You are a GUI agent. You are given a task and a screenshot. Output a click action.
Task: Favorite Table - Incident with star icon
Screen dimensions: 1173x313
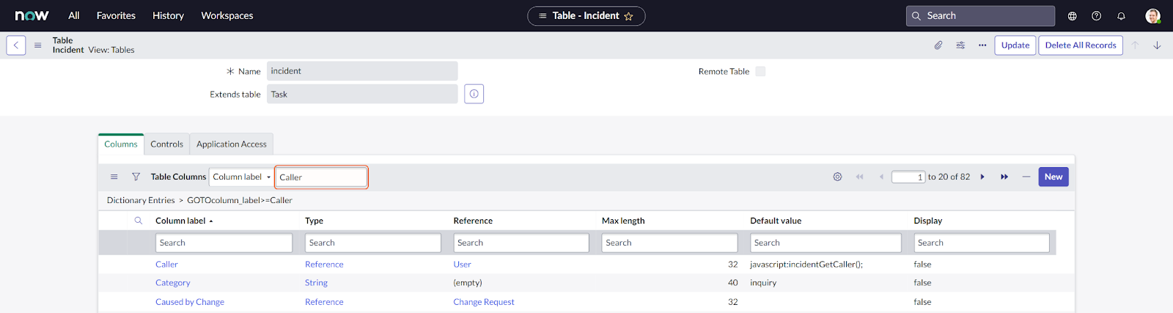pos(628,16)
